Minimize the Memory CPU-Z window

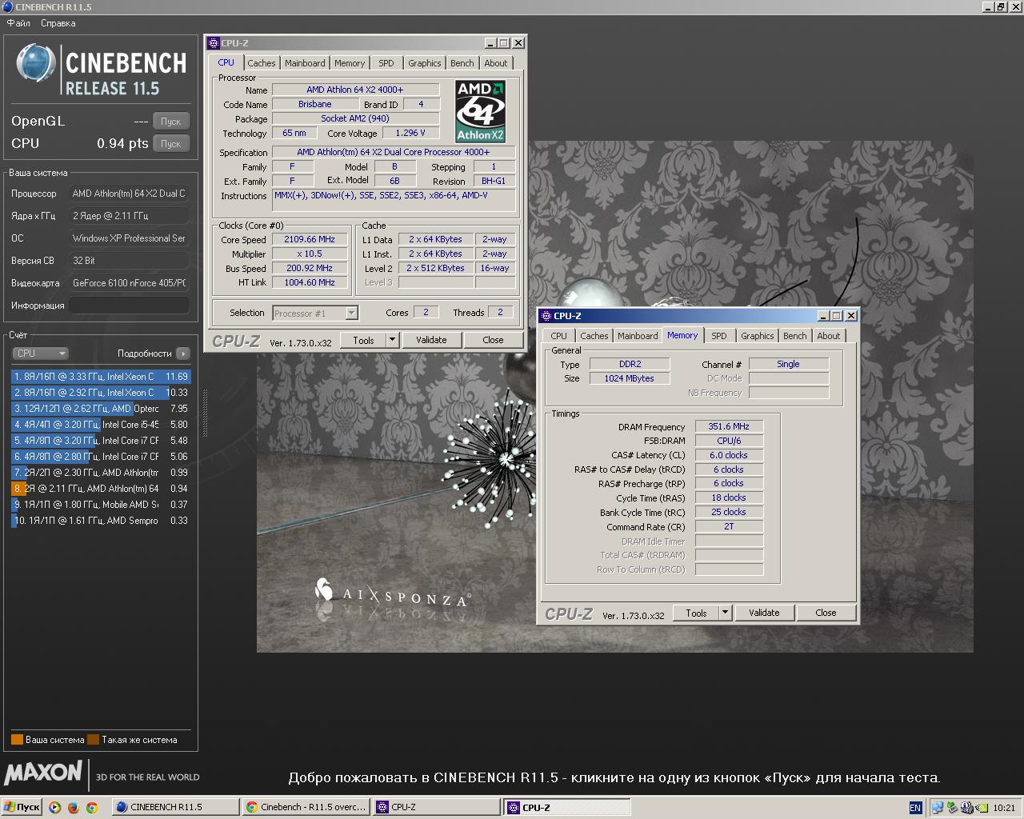point(822,316)
